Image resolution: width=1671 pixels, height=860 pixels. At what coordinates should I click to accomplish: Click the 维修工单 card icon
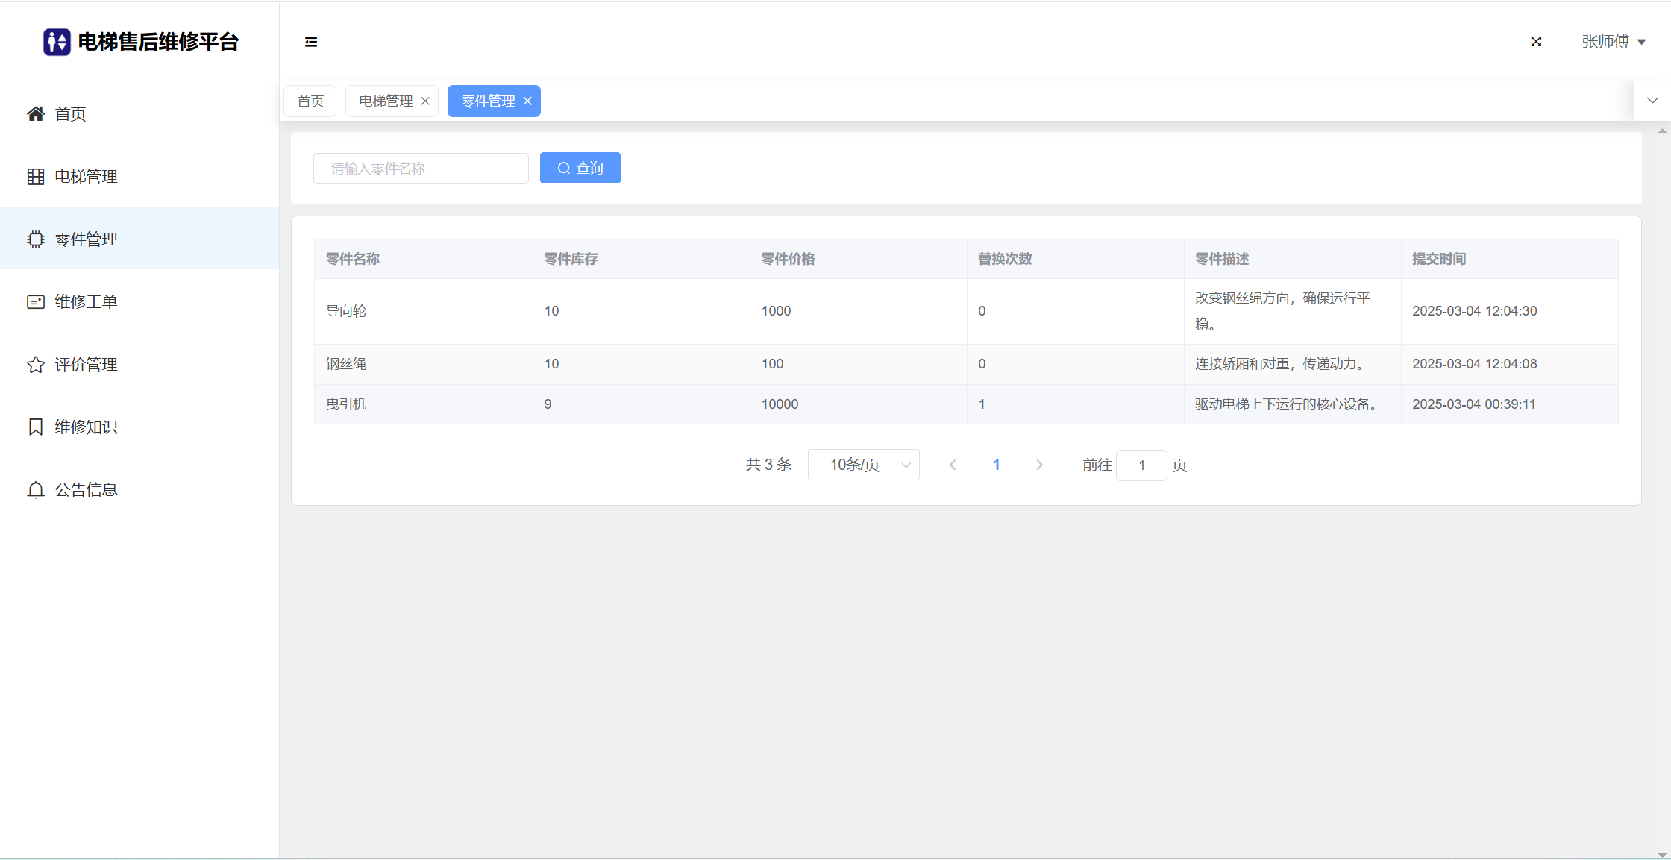[x=35, y=301]
